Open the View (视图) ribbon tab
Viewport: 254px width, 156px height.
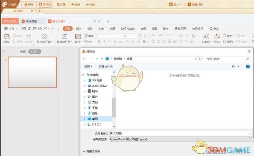[154, 29]
